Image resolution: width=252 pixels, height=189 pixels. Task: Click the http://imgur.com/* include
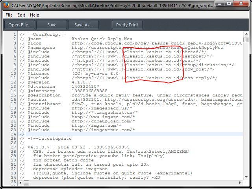pos(96,126)
